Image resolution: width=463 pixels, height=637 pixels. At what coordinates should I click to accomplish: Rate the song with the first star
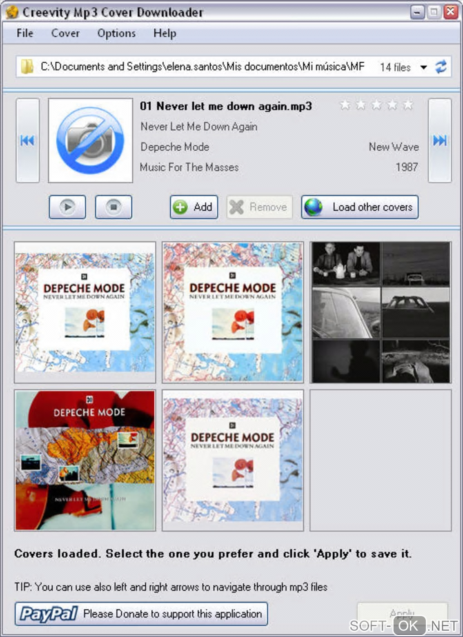345,105
